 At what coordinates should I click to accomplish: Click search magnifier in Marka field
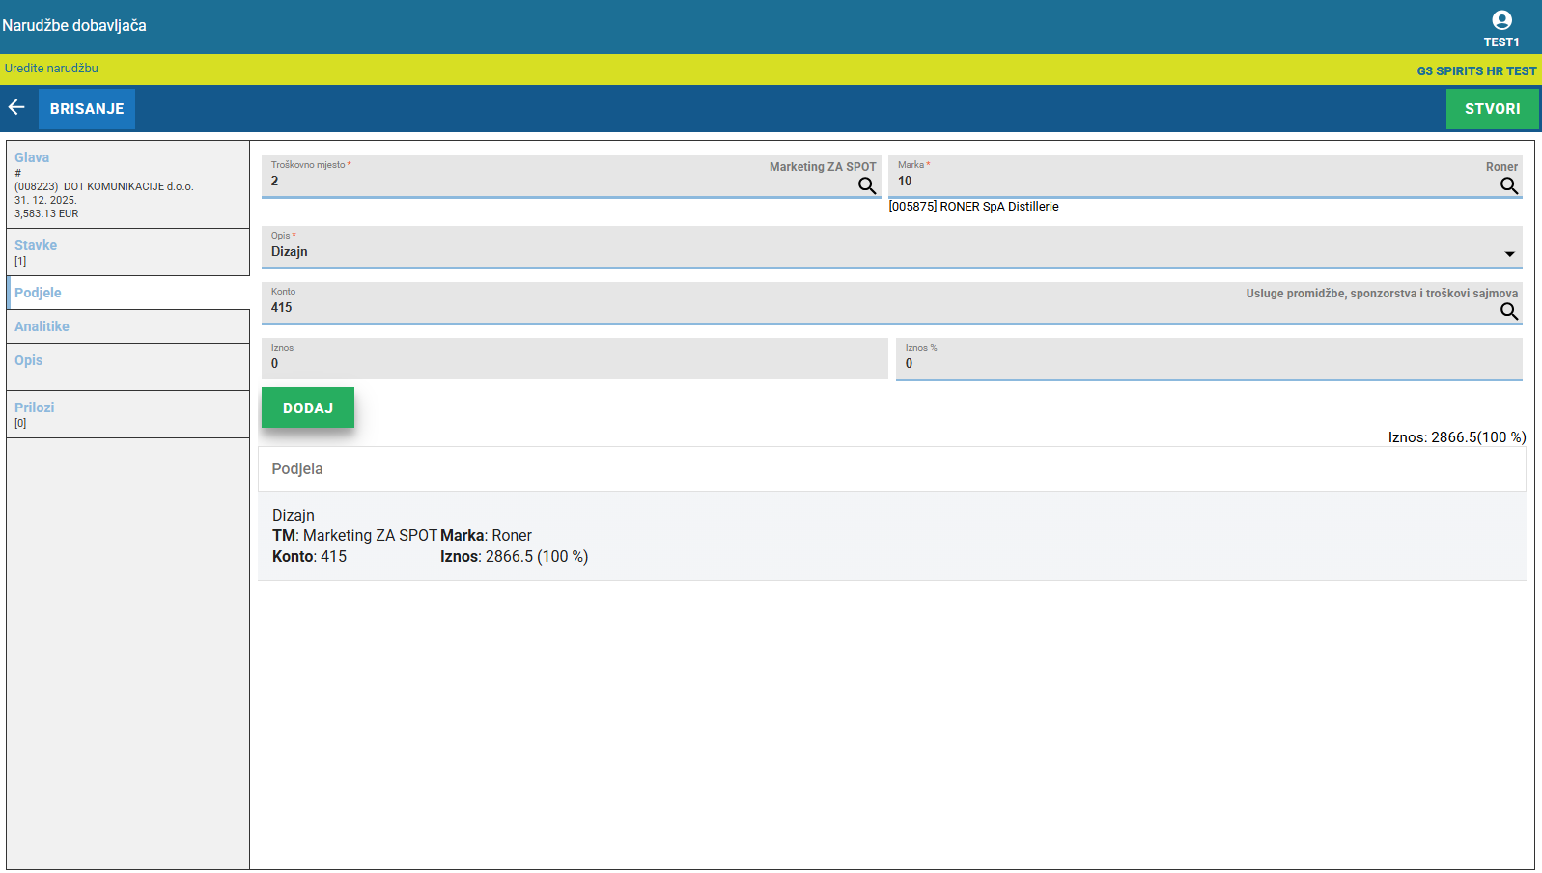1508,185
